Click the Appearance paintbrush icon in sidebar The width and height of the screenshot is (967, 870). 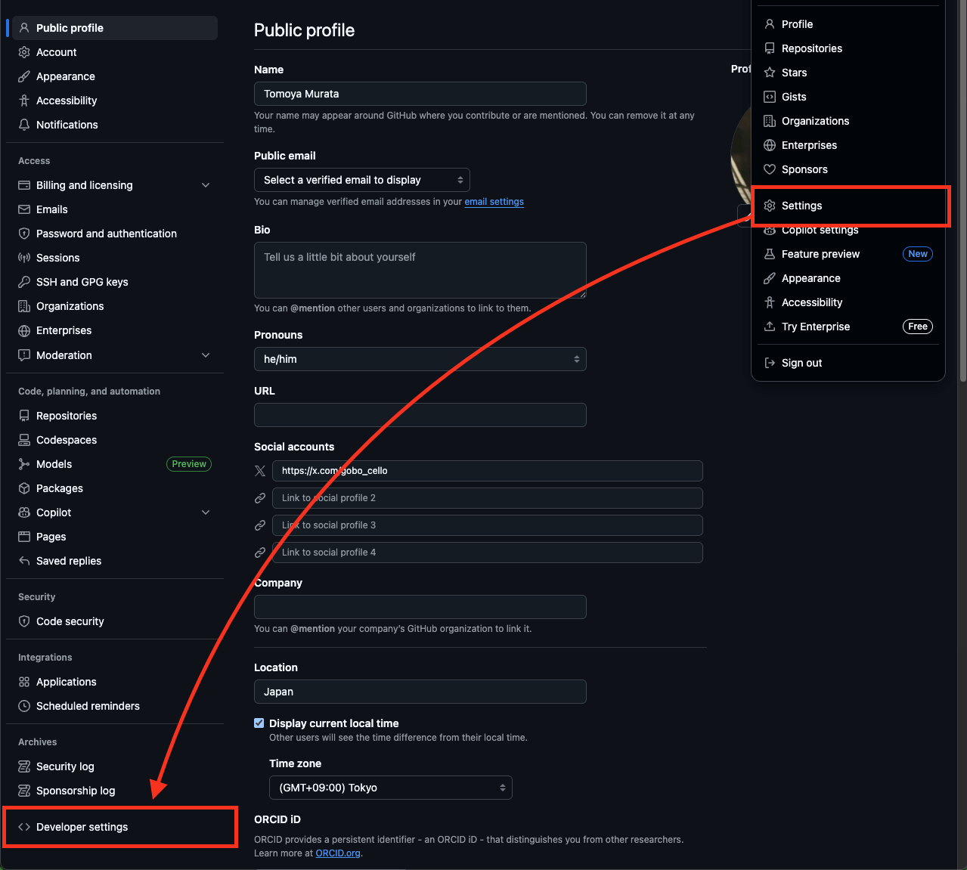[x=24, y=76]
